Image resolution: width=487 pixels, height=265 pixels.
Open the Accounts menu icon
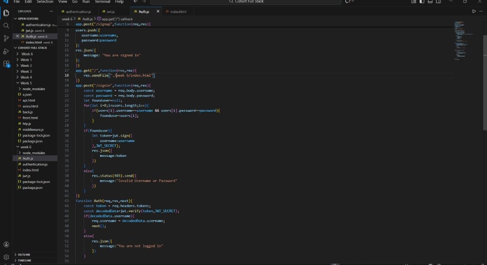coord(6,245)
